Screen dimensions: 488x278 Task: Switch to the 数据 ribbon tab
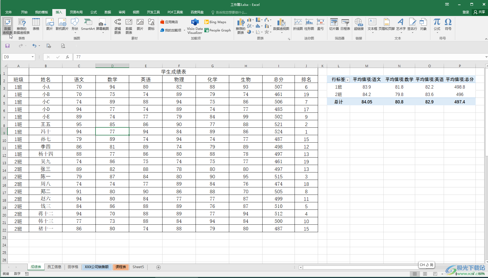point(108,12)
